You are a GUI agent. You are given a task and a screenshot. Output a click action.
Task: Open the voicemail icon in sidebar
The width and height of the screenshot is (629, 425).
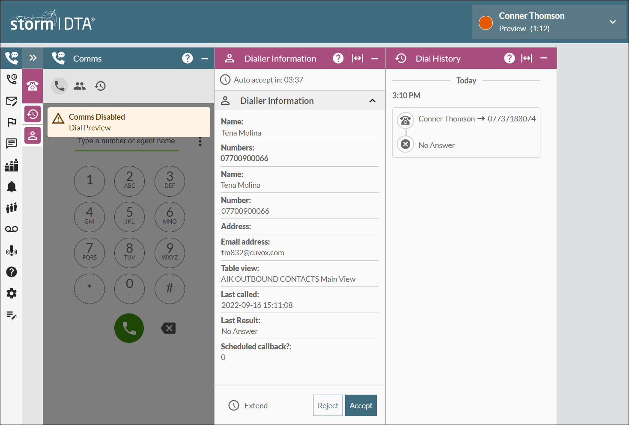pyautogui.click(x=12, y=229)
